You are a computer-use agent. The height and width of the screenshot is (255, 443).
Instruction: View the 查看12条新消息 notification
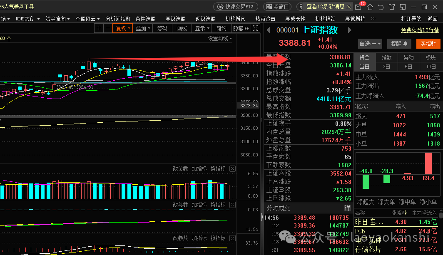coord(326,7)
